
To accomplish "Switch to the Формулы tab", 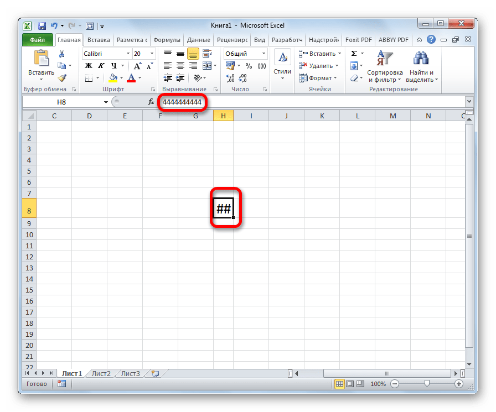I will (167, 40).
